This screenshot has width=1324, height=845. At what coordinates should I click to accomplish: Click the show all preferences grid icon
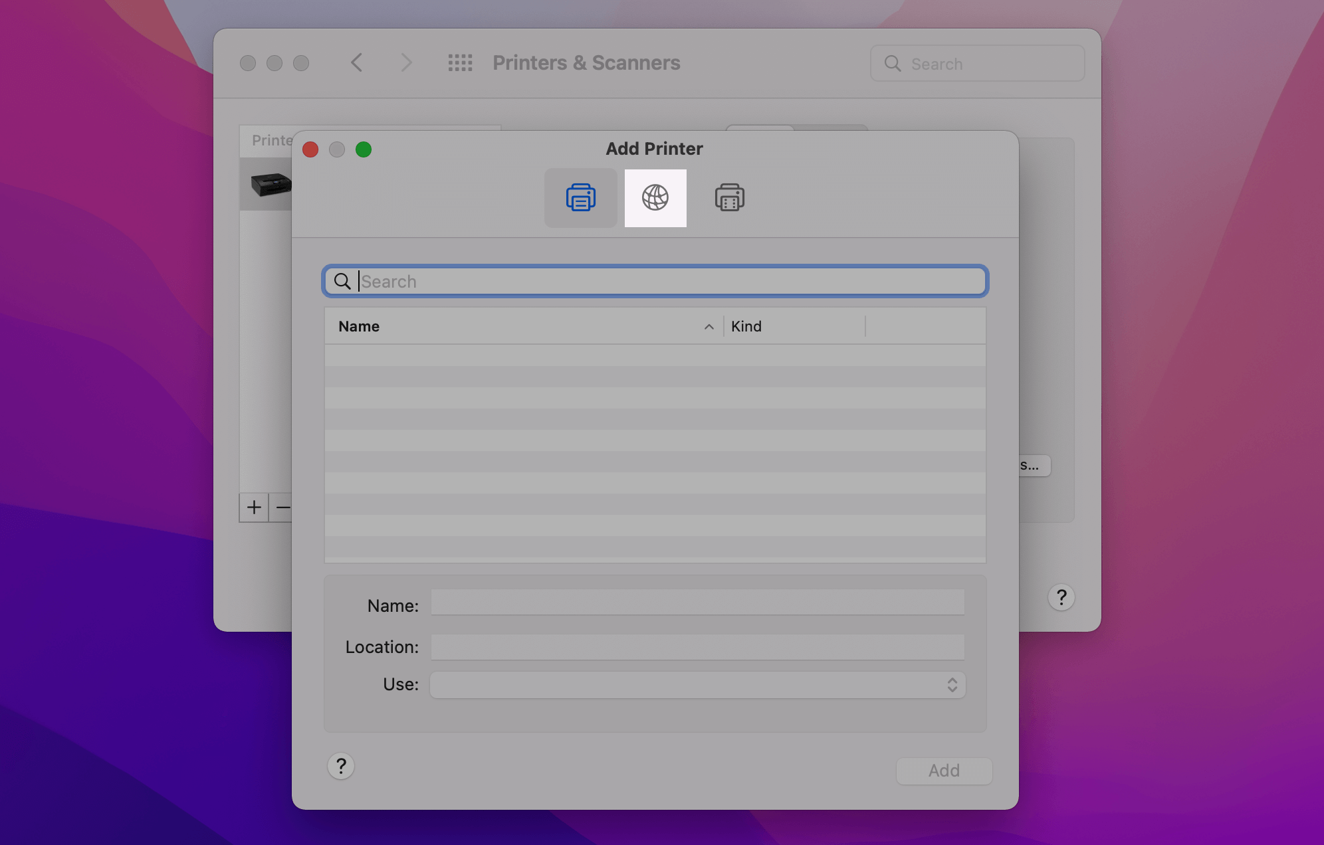click(460, 63)
